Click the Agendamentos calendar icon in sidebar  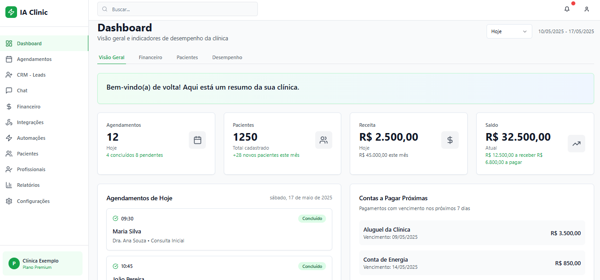click(x=9, y=59)
